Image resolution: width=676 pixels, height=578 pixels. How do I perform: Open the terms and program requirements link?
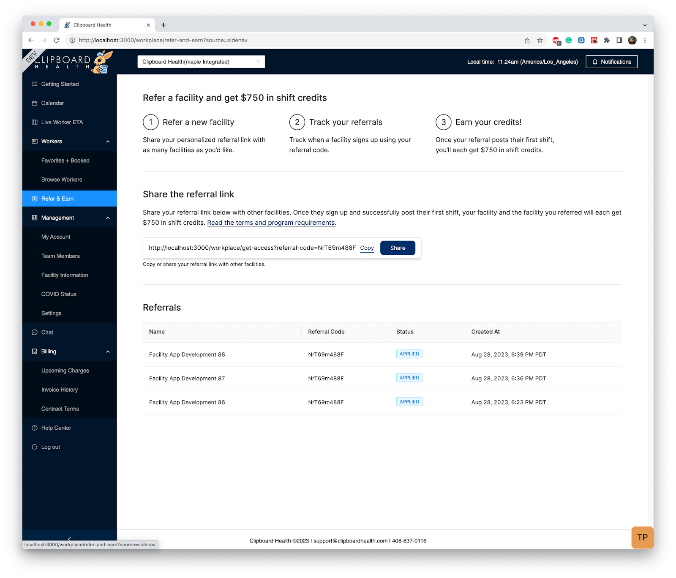271,222
